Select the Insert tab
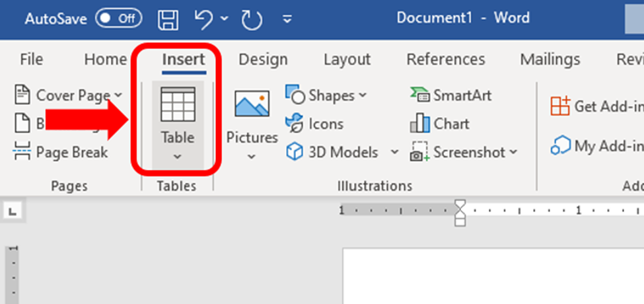The height and width of the screenshot is (304, 644). tap(184, 59)
